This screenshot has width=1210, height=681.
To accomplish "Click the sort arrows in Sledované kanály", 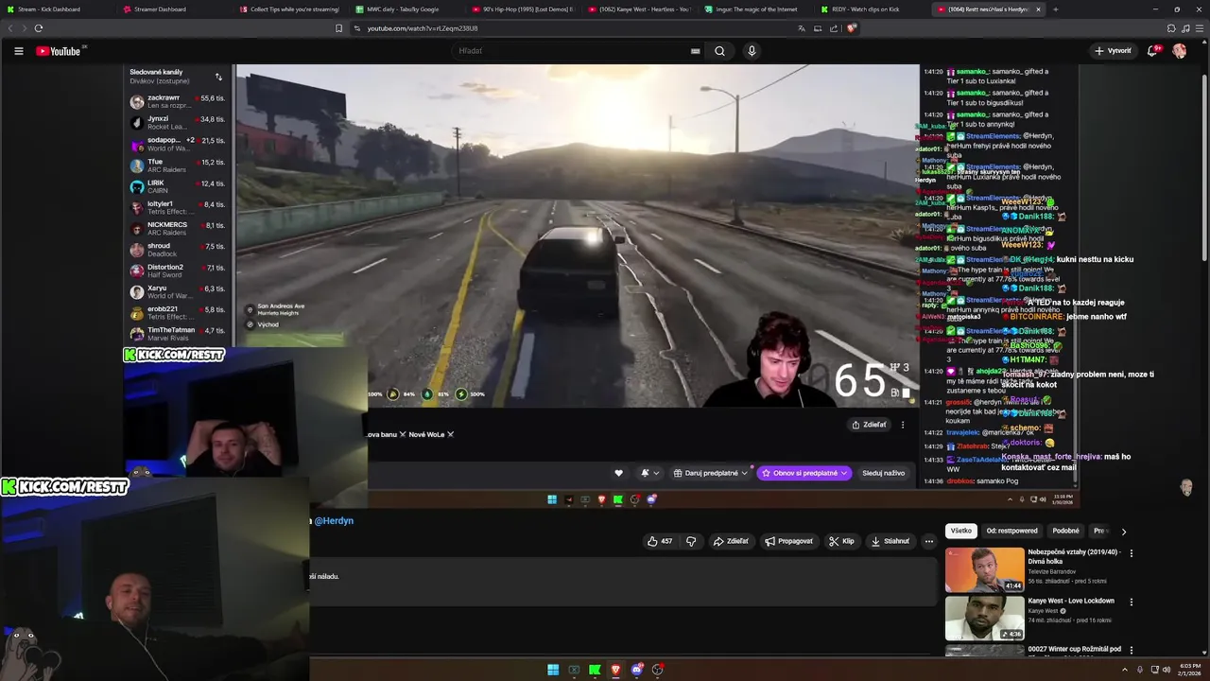I will tap(218, 77).
